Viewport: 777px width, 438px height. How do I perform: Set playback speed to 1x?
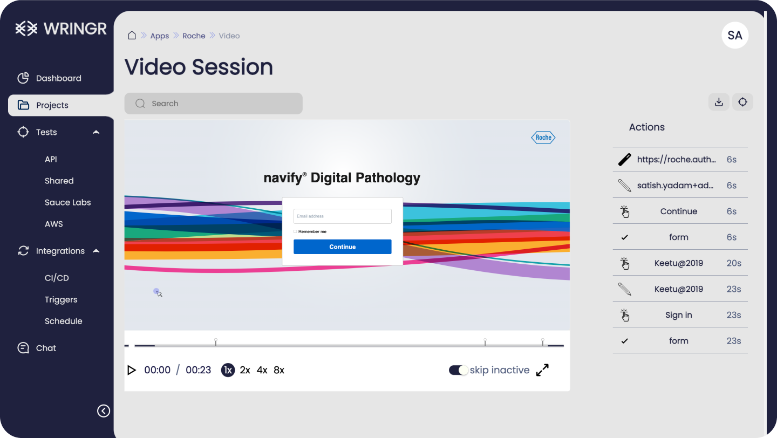pos(228,370)
